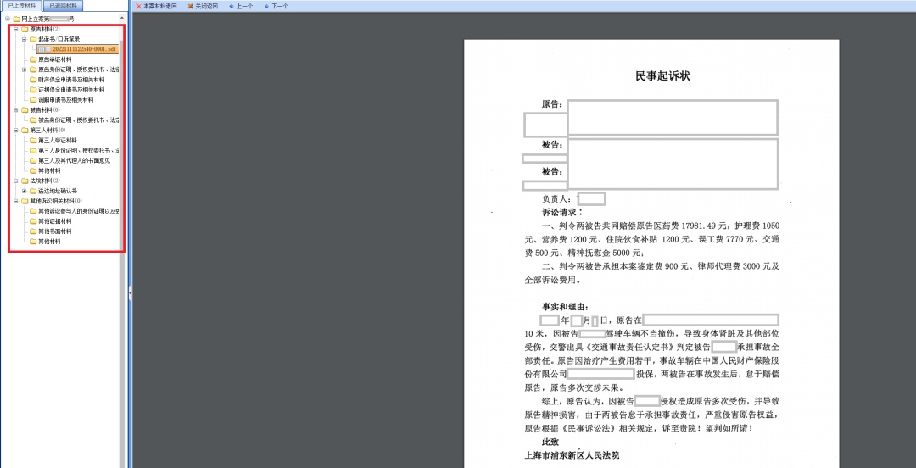Select 第三人及其代理人的书面意见 folder

click(x=74, y=160)
